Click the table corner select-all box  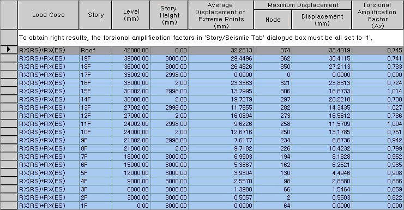(x=9, y=15)
